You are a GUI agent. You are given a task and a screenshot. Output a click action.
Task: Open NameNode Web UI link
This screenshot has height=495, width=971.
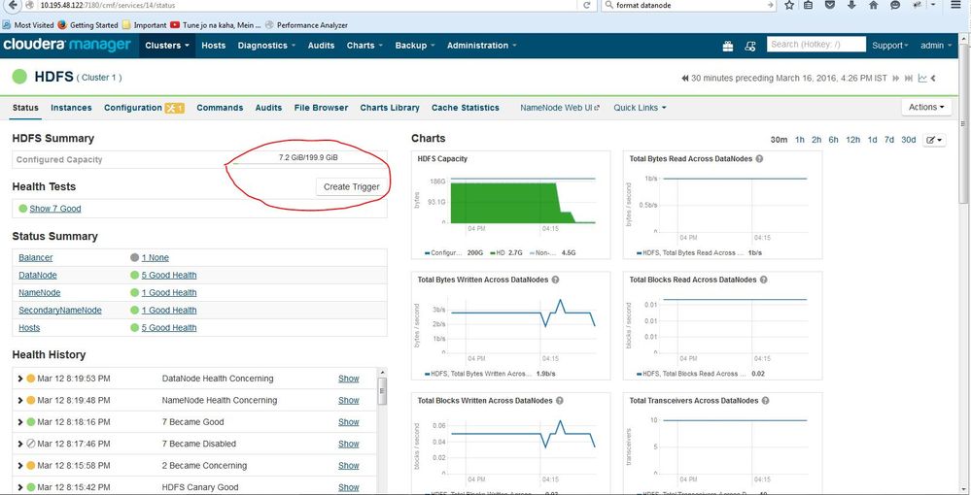tap(560, 108)
